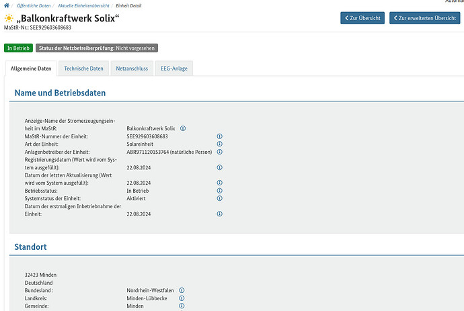This screenshot has width=464, height=311.
Task: Click the 32423 Minden address line
Action: (40, 275)
